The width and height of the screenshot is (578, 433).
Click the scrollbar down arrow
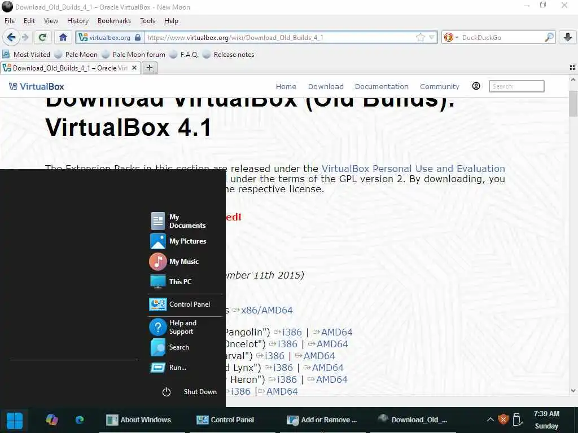pos(573,391)
